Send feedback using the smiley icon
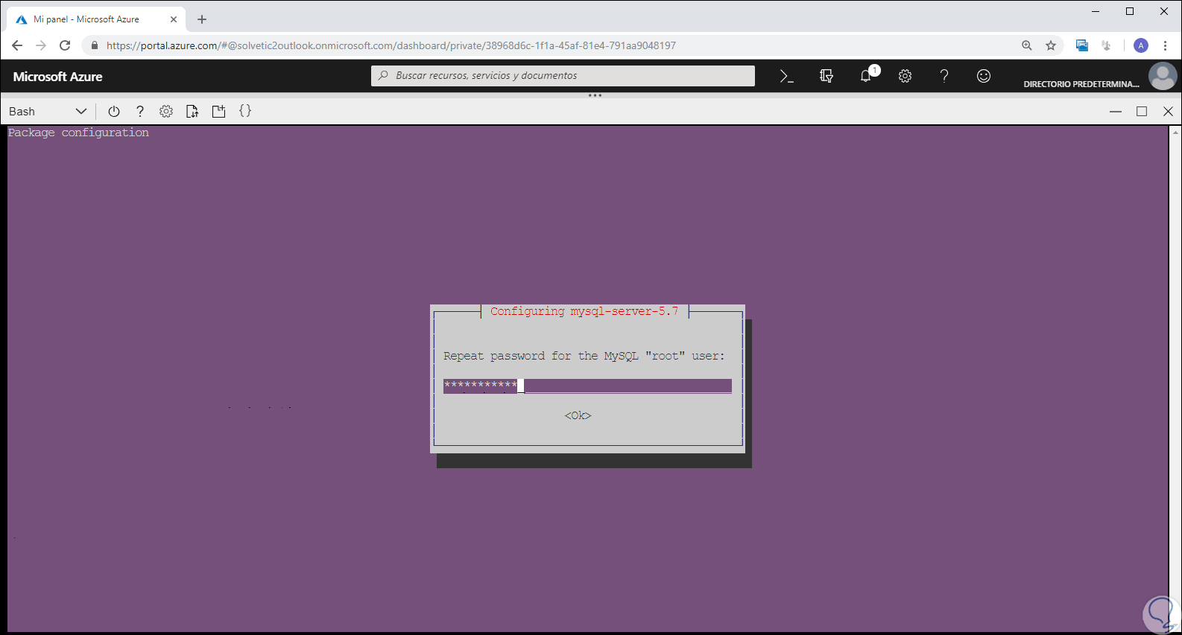This screenshot has height=635, width=1182. click(x=984, y=76)
